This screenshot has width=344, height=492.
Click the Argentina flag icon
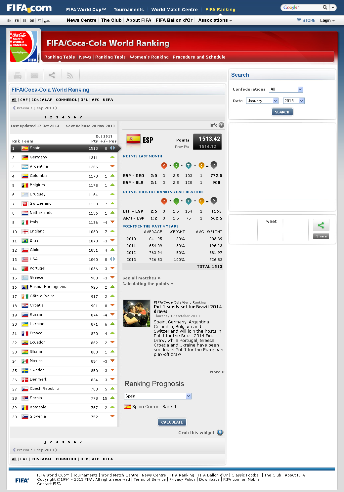click(x=25, y=167)
